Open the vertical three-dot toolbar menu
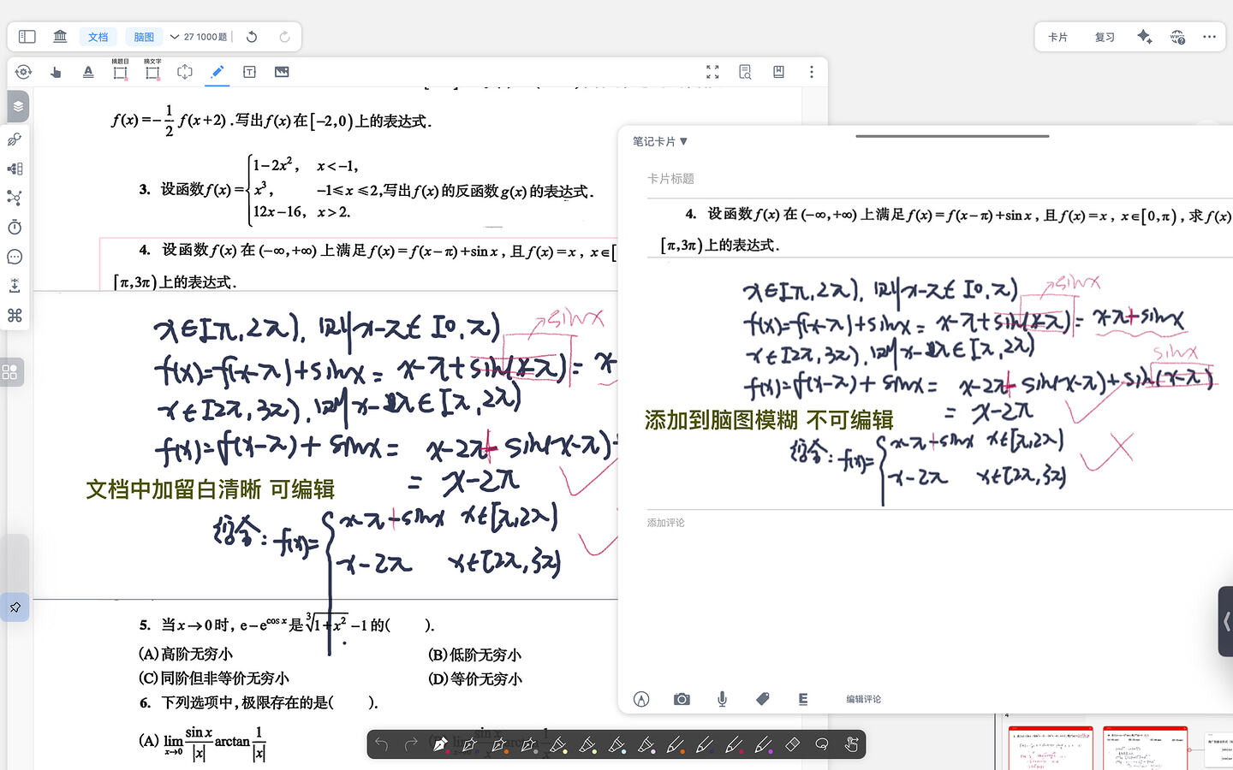1233x770 pixels. [811, 72]
